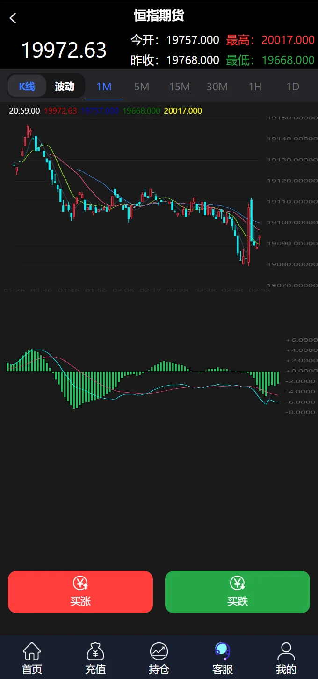This screenshot has width=318, height=679.
Task: Select the 1D timeframe tab
Action: pos(293,87)
